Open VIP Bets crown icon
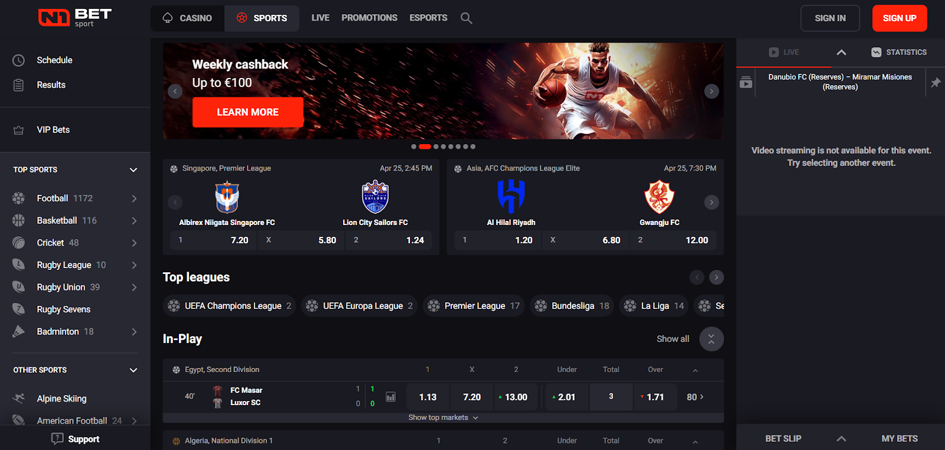The width and height of the screenshot is (945, 450). coord(19,130)
